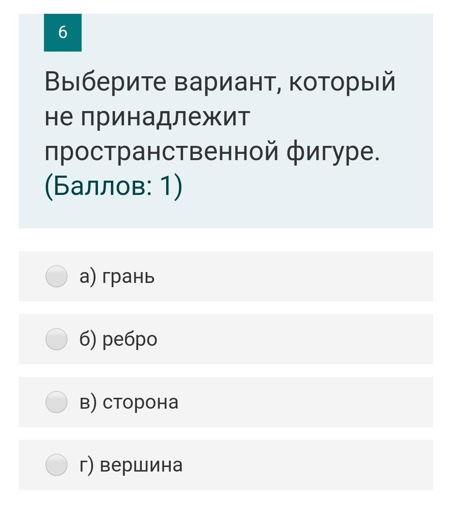The height and width of the screenshot is (516, 452).
Task: Click the 'в) сторона' answer label text
Action: pos(128,402)
